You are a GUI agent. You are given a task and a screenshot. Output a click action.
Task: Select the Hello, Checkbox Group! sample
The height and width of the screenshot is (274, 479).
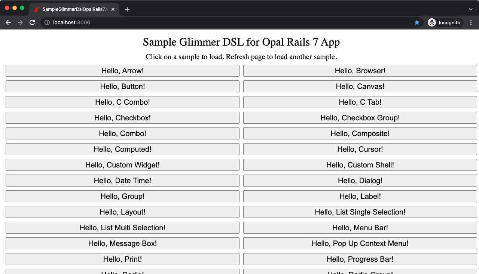click(360, 118)
